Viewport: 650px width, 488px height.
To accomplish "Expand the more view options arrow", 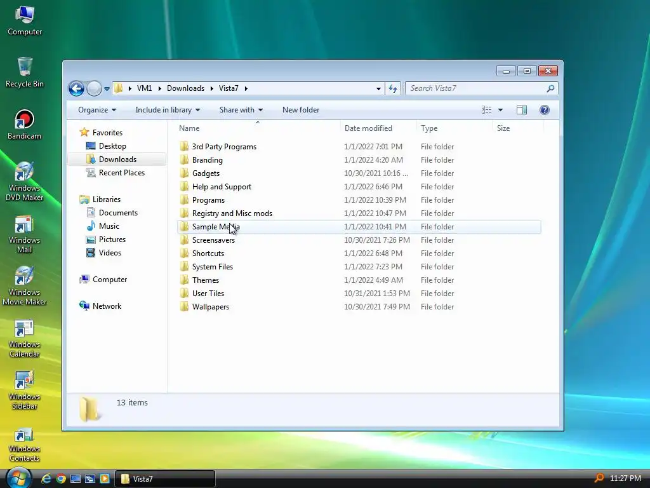I will pyautogui.click(x=500, y=110).
